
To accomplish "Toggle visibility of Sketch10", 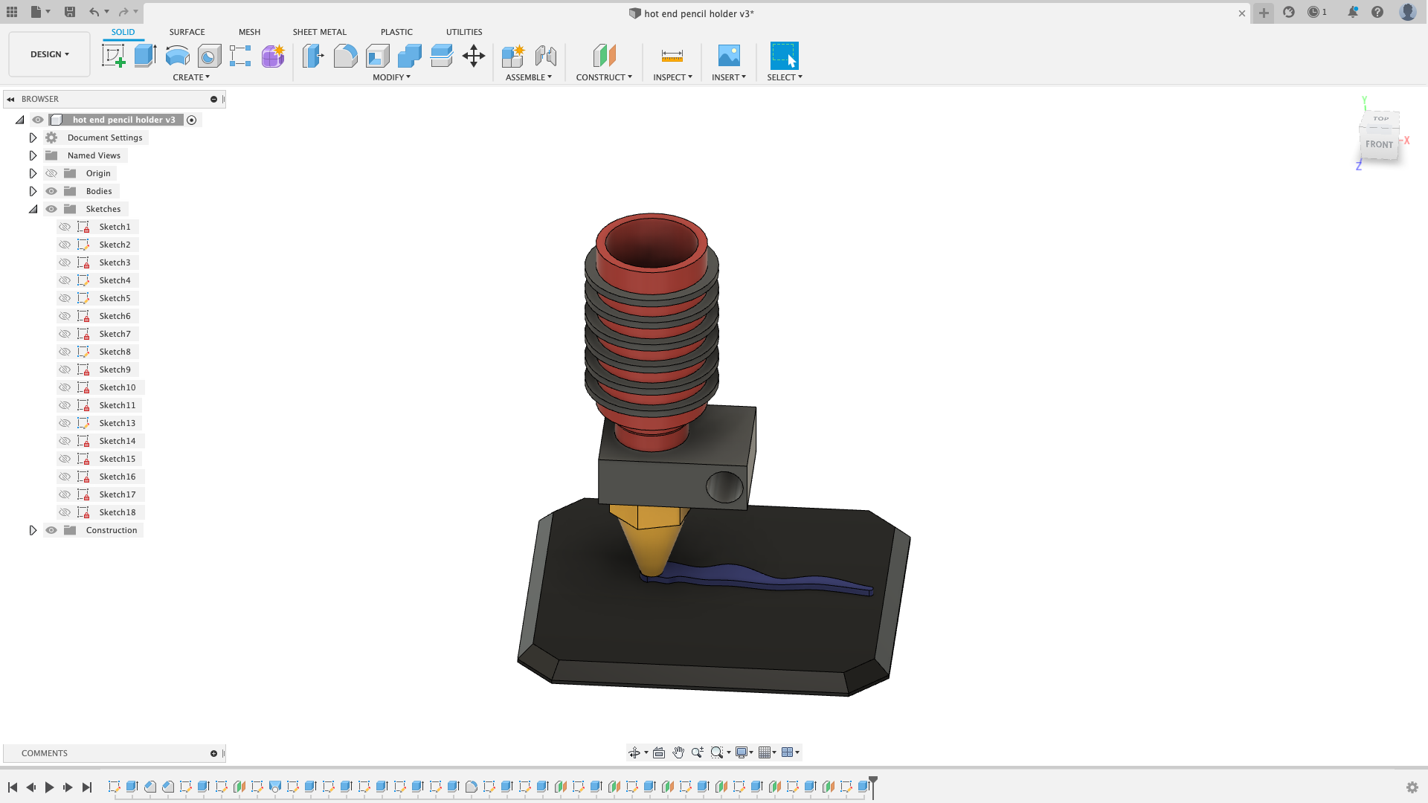I will pyautogui.click(x=65, y=387).
